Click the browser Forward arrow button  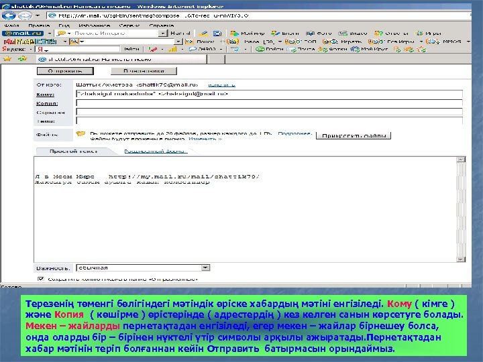[25, 15]
